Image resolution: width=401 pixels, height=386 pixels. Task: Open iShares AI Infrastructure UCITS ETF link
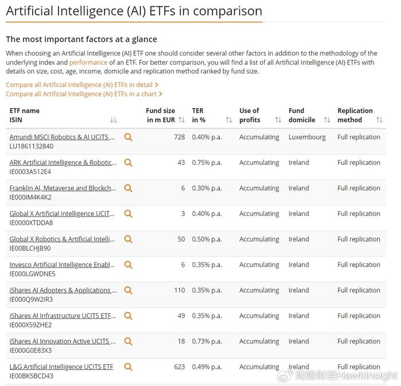pyautogui.click(x=62, y=316)
